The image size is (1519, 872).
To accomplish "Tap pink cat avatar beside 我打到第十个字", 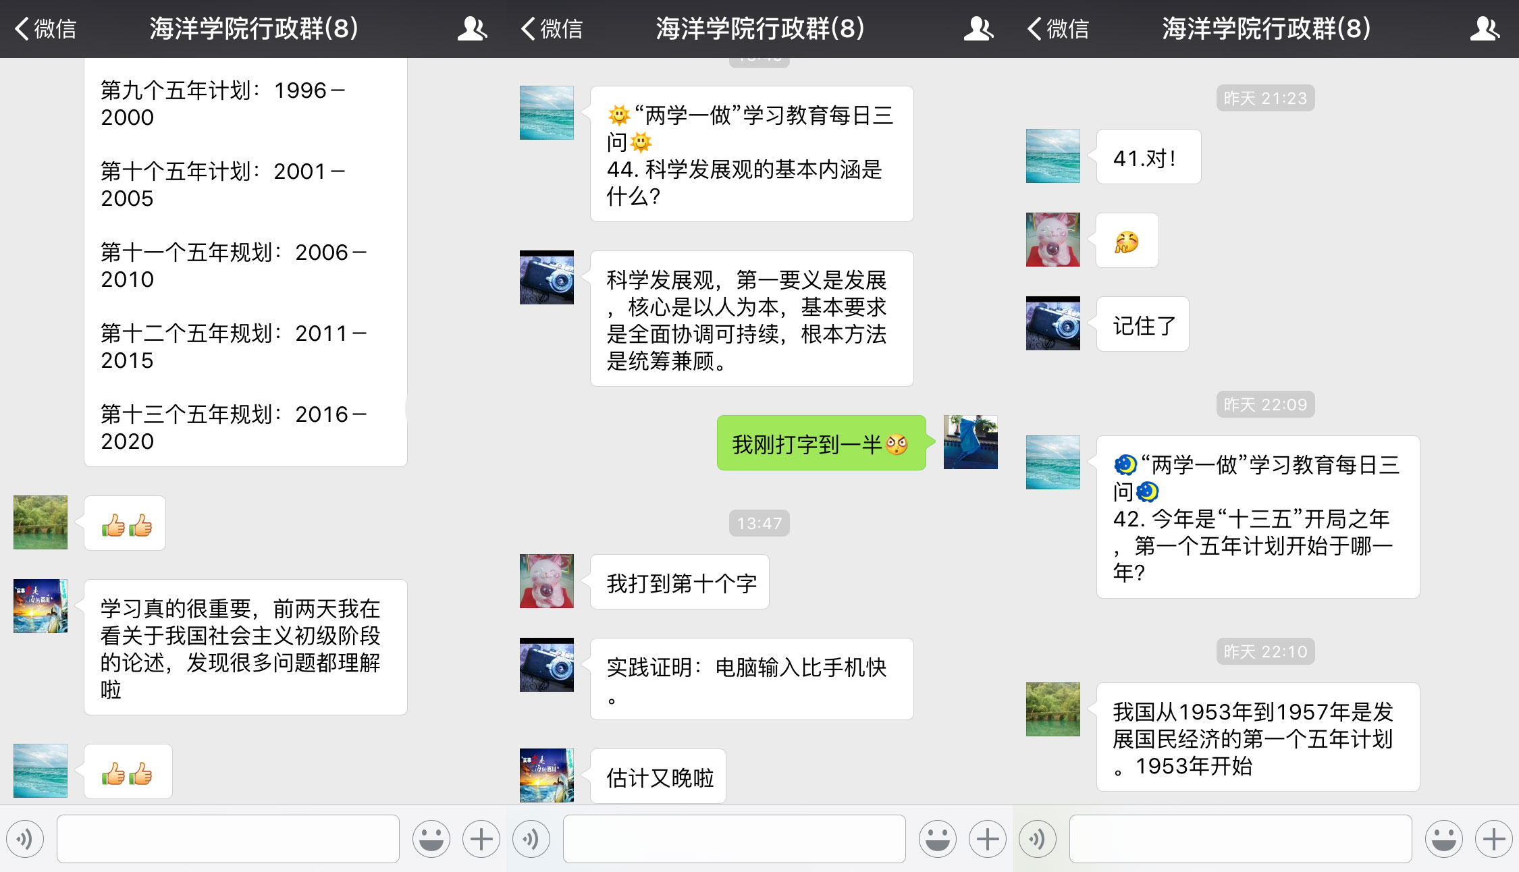I will point(546,581).
